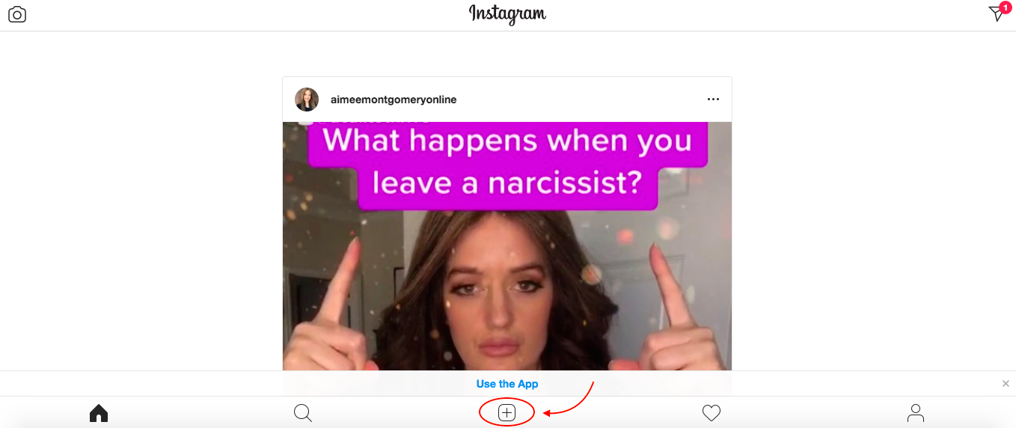Dismiss the Use the App banner
This screenshot has width=1016, height=428.
[1006, 384]
